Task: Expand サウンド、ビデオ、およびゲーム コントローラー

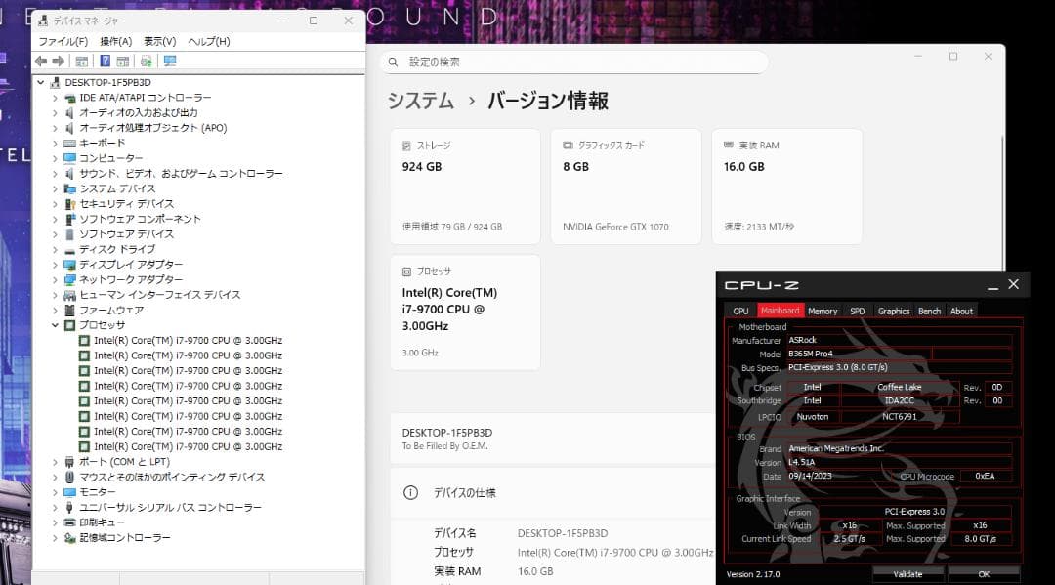Action: 55,174
